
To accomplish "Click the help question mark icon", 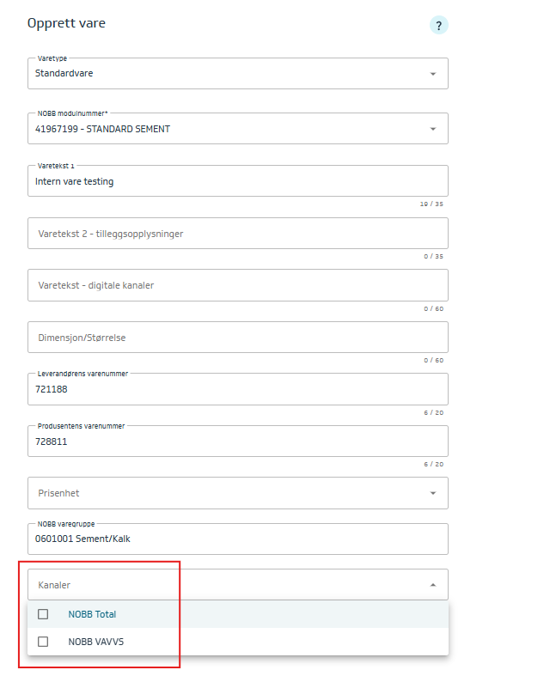I will click(x=438, y=26).
